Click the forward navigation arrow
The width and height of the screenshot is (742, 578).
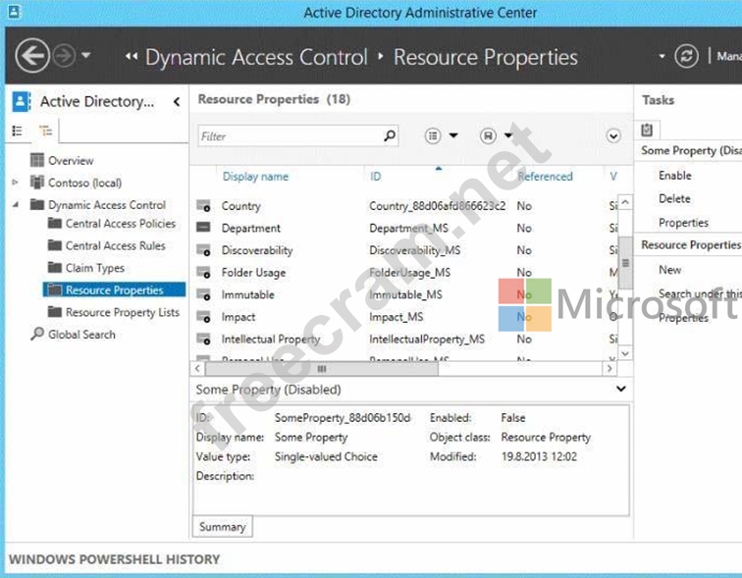click(x=64, y=56)
